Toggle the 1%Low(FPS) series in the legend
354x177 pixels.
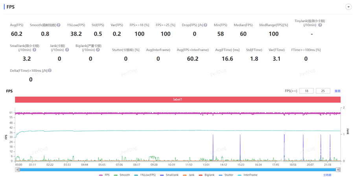click(145, 175)
